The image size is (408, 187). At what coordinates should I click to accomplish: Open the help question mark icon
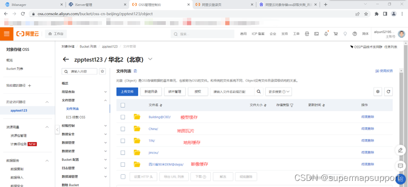tap(355, 34)
